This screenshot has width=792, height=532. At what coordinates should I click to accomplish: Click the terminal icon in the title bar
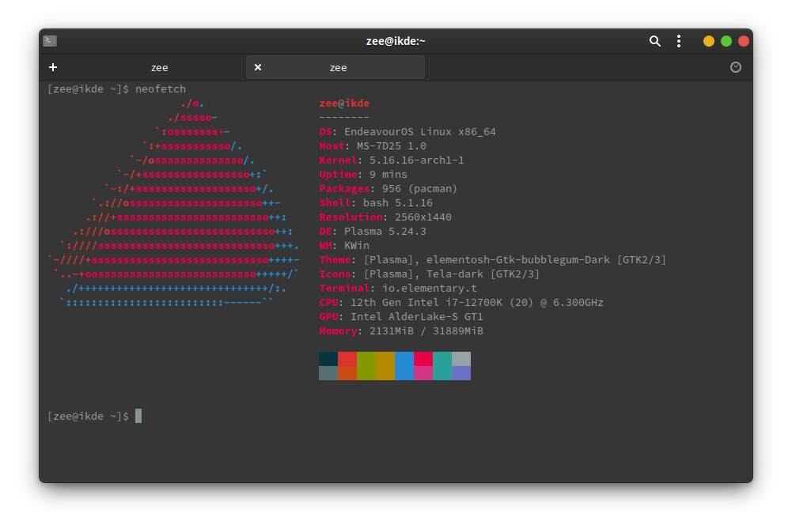tap(49, 40)
